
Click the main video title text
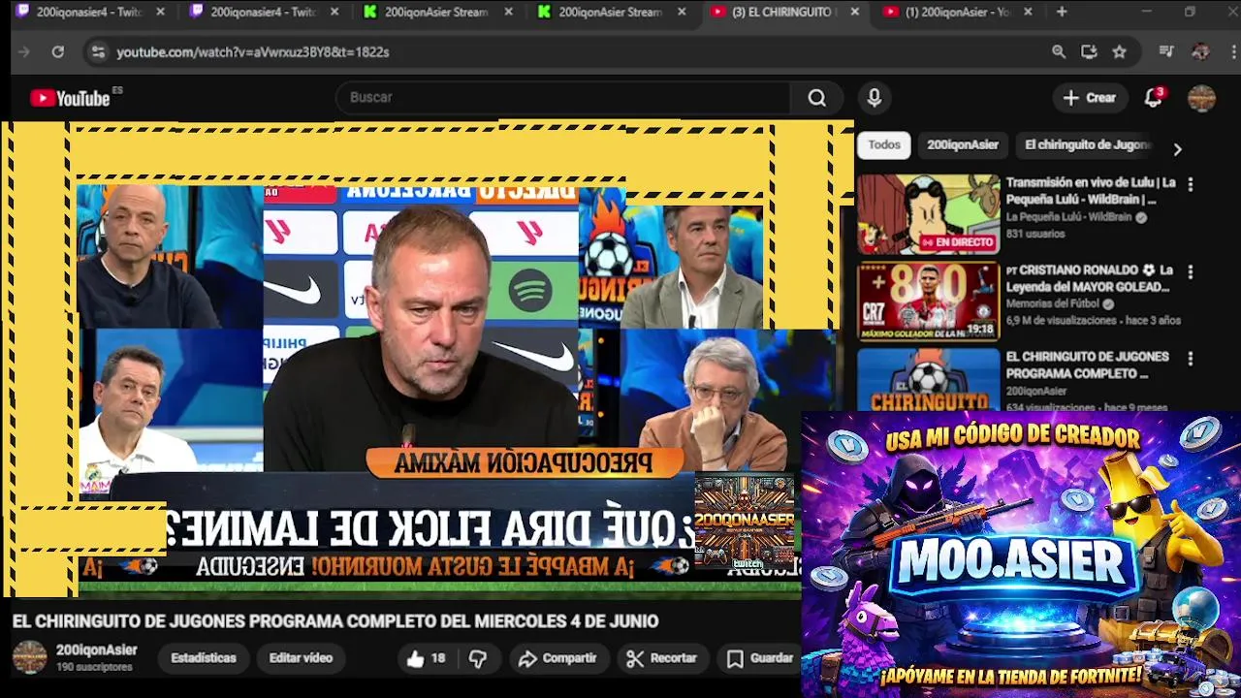[335, 621]
